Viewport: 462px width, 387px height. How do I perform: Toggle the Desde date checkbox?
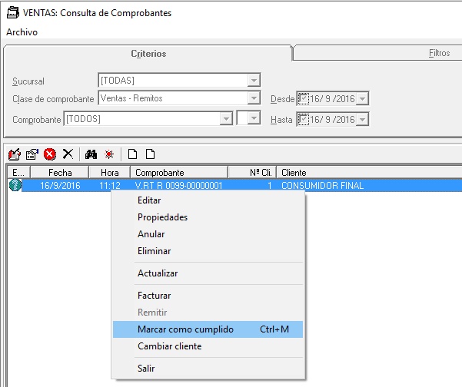(x=303, y=99)
